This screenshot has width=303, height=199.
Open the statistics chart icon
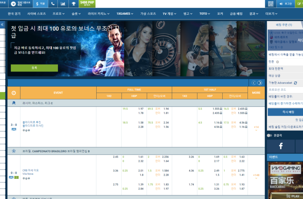(x=63, y=3)
